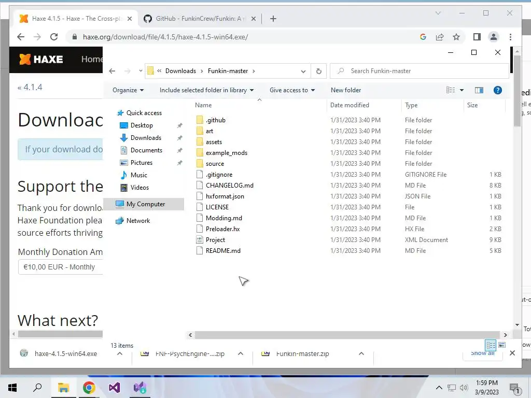Reload the Haxe page in Chrome

pos(54,37)
